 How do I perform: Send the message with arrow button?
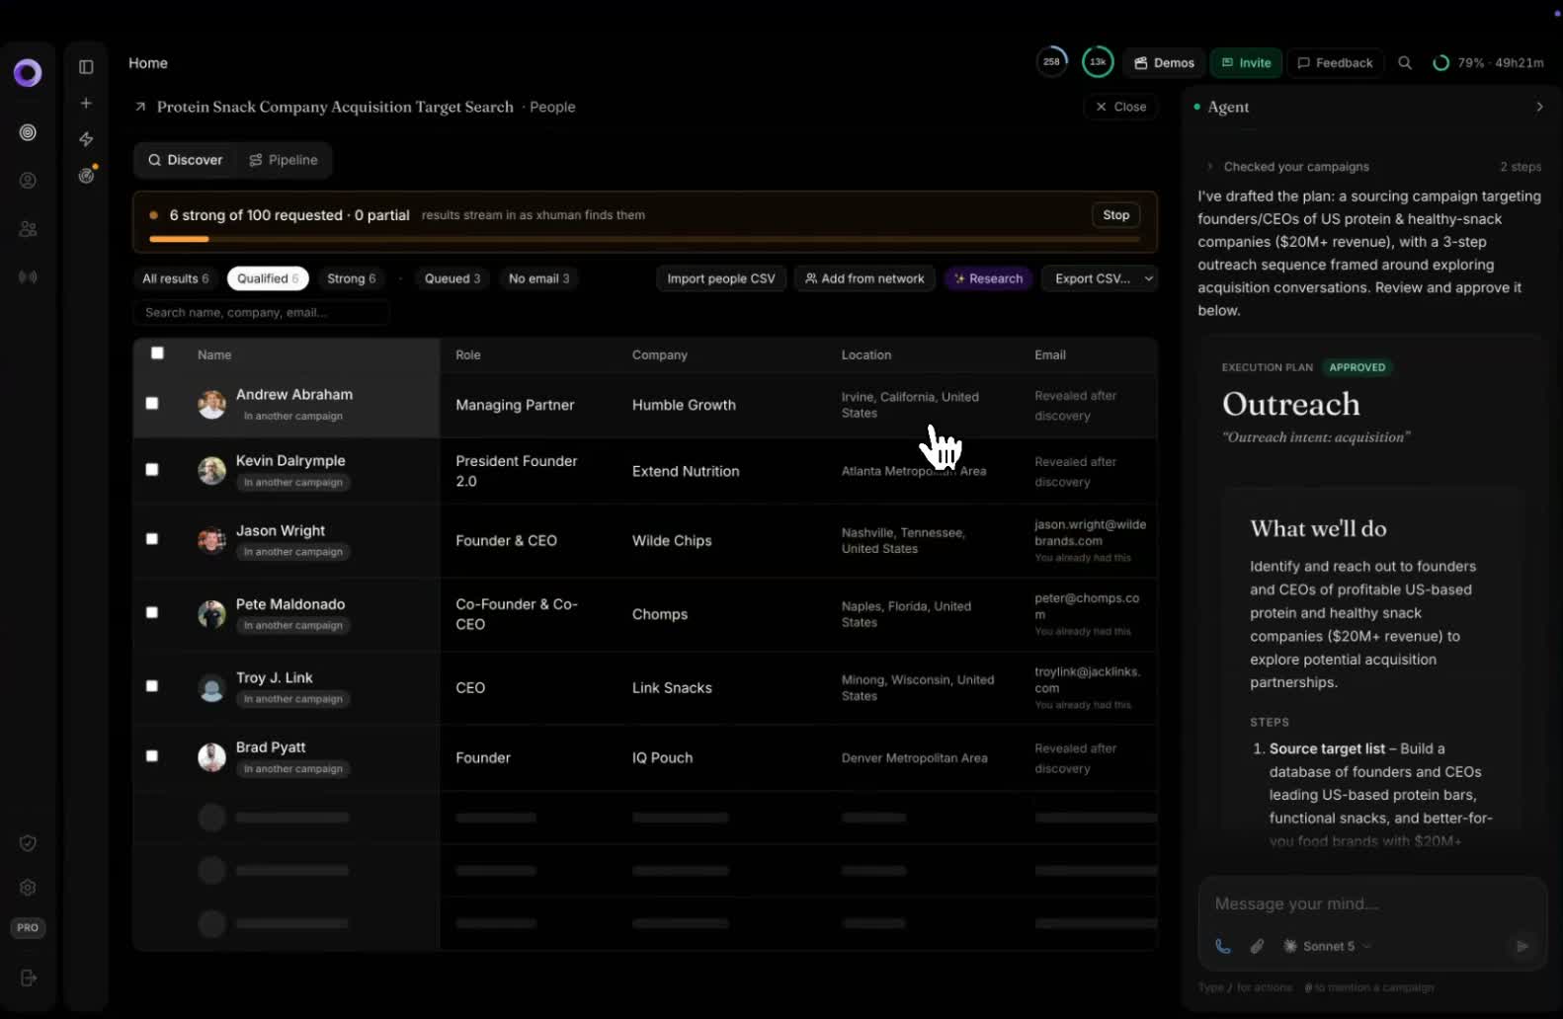tap(1522, 946)
